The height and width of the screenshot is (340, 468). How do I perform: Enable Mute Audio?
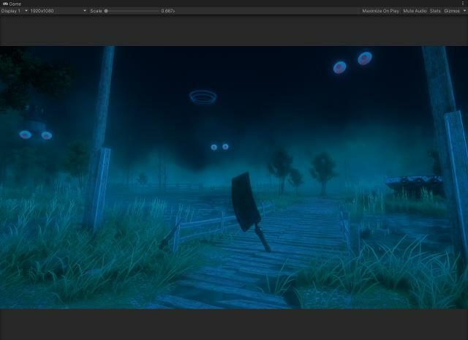[x=415, y=11]
